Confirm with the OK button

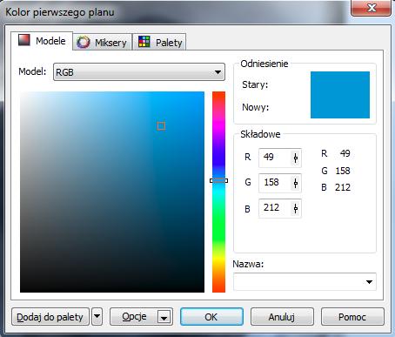211,317
